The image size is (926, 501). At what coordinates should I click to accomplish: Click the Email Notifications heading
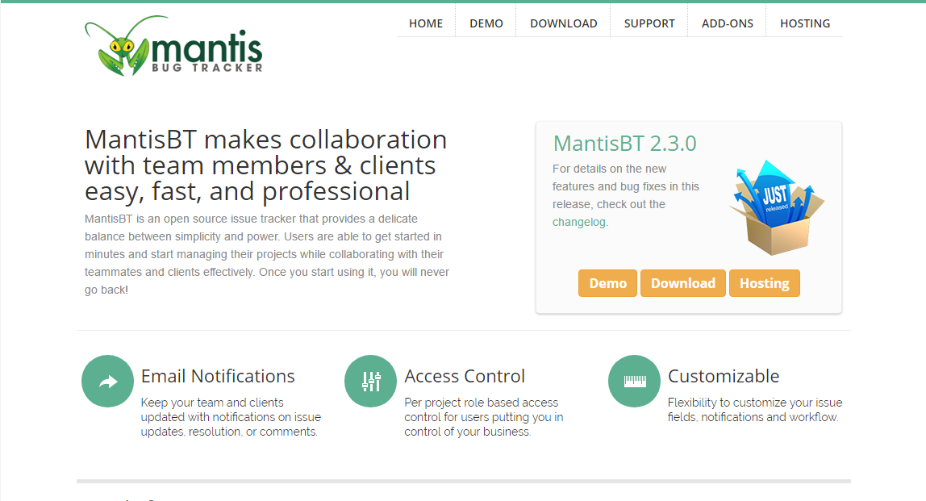click(x=218, y=376)
